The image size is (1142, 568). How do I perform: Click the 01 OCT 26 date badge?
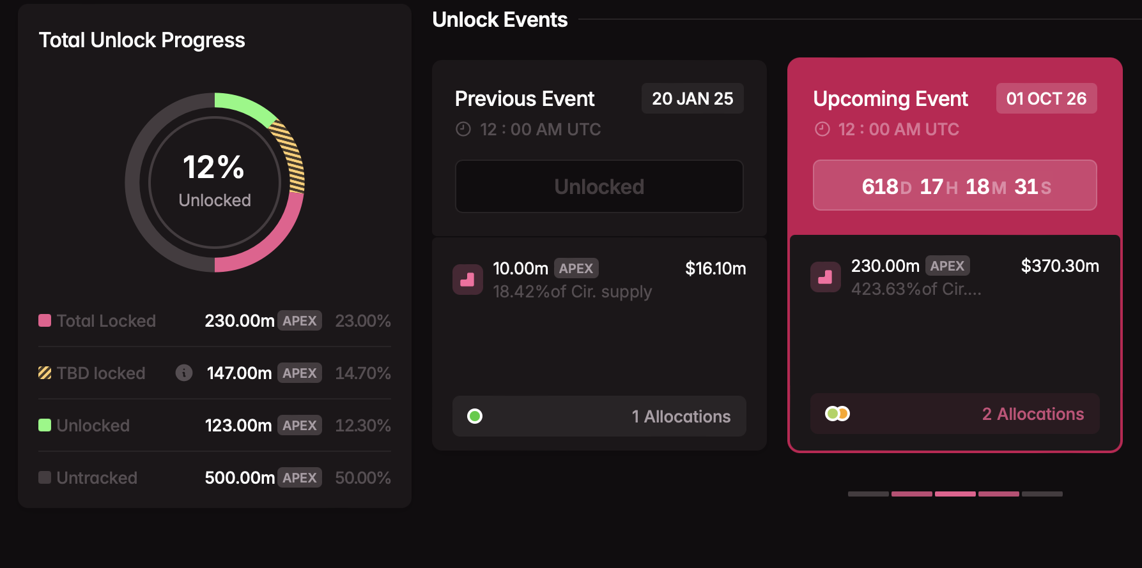1046,99
